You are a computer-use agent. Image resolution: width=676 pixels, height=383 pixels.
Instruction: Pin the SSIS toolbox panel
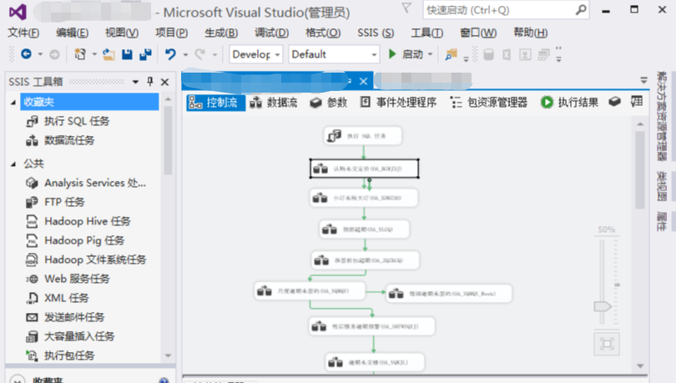150,82
